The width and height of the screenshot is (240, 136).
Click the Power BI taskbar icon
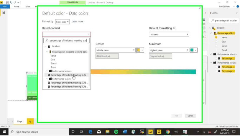tap(150, 132)
